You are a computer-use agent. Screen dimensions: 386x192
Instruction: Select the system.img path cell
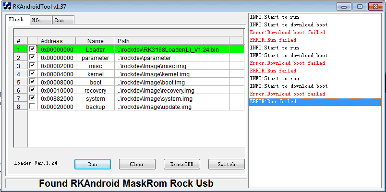tap(172, 99)
